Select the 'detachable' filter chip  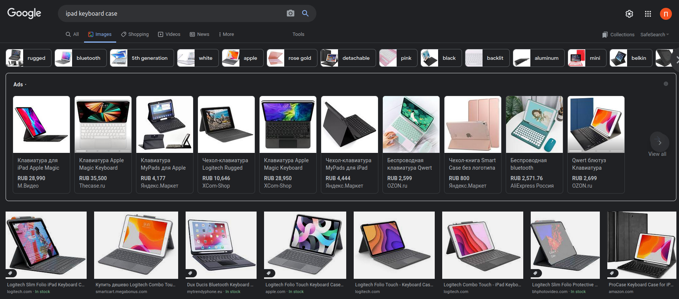tap(348, 58)
